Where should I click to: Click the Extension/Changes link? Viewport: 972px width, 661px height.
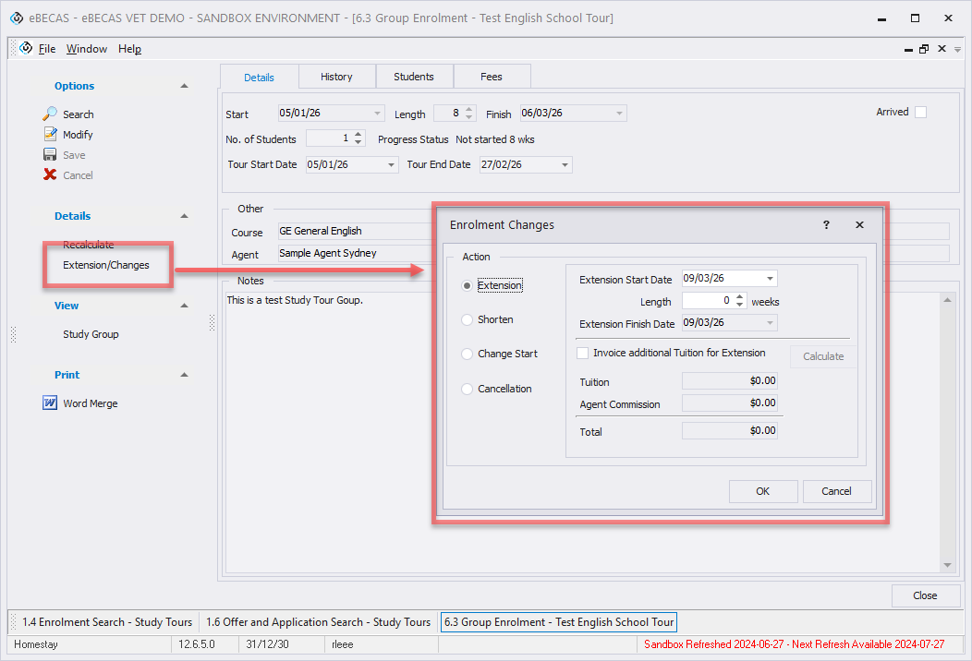pos(105,265)
